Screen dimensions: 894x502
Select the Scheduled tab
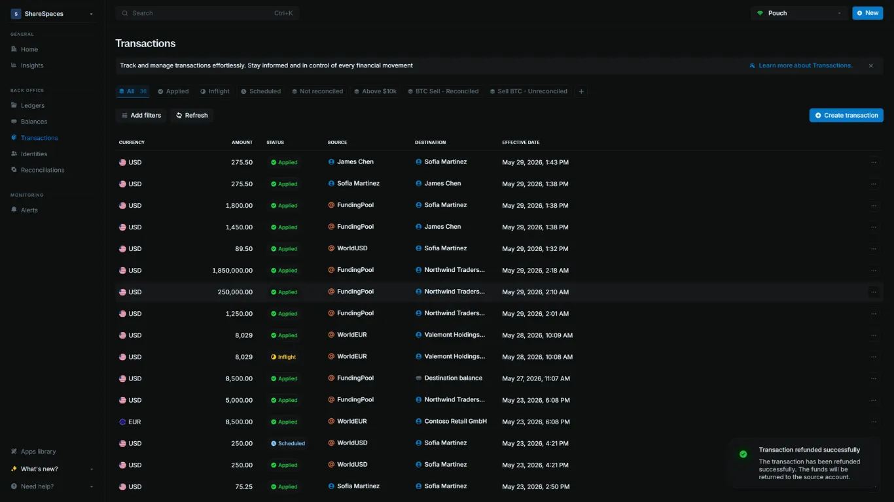pyautogui.click(x=260, y=92)
